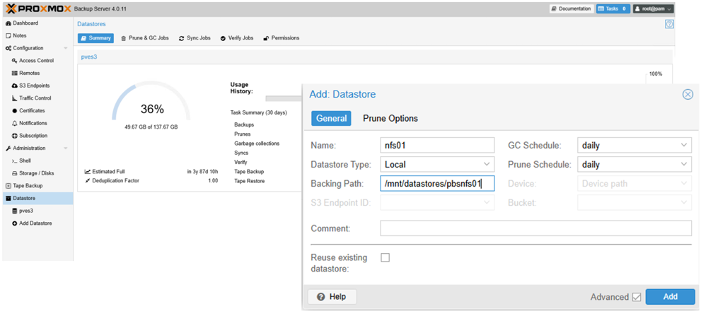Open the Notes sidebar item
The height and width of the screenshot is (321, 713).
pyautogui.click(x=19, y=35)
